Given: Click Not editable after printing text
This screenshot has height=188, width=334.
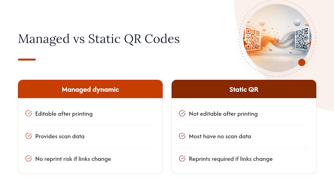Looking at the screenshot, I should coord(223,114).
